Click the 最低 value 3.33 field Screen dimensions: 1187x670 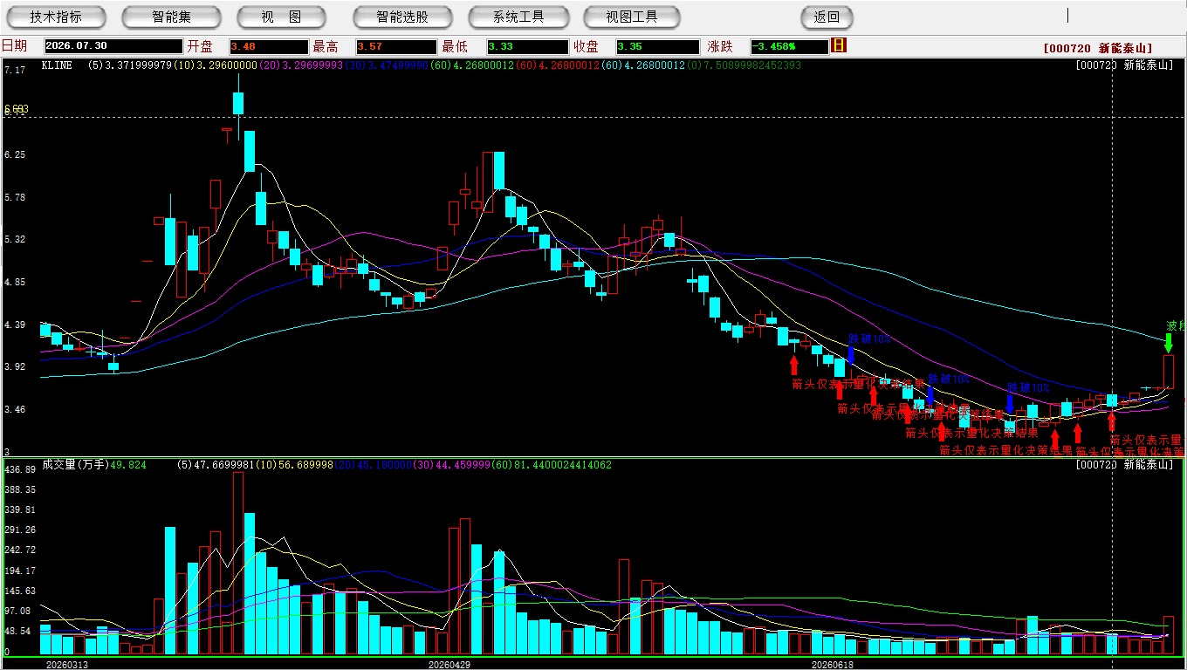(527, 46)
